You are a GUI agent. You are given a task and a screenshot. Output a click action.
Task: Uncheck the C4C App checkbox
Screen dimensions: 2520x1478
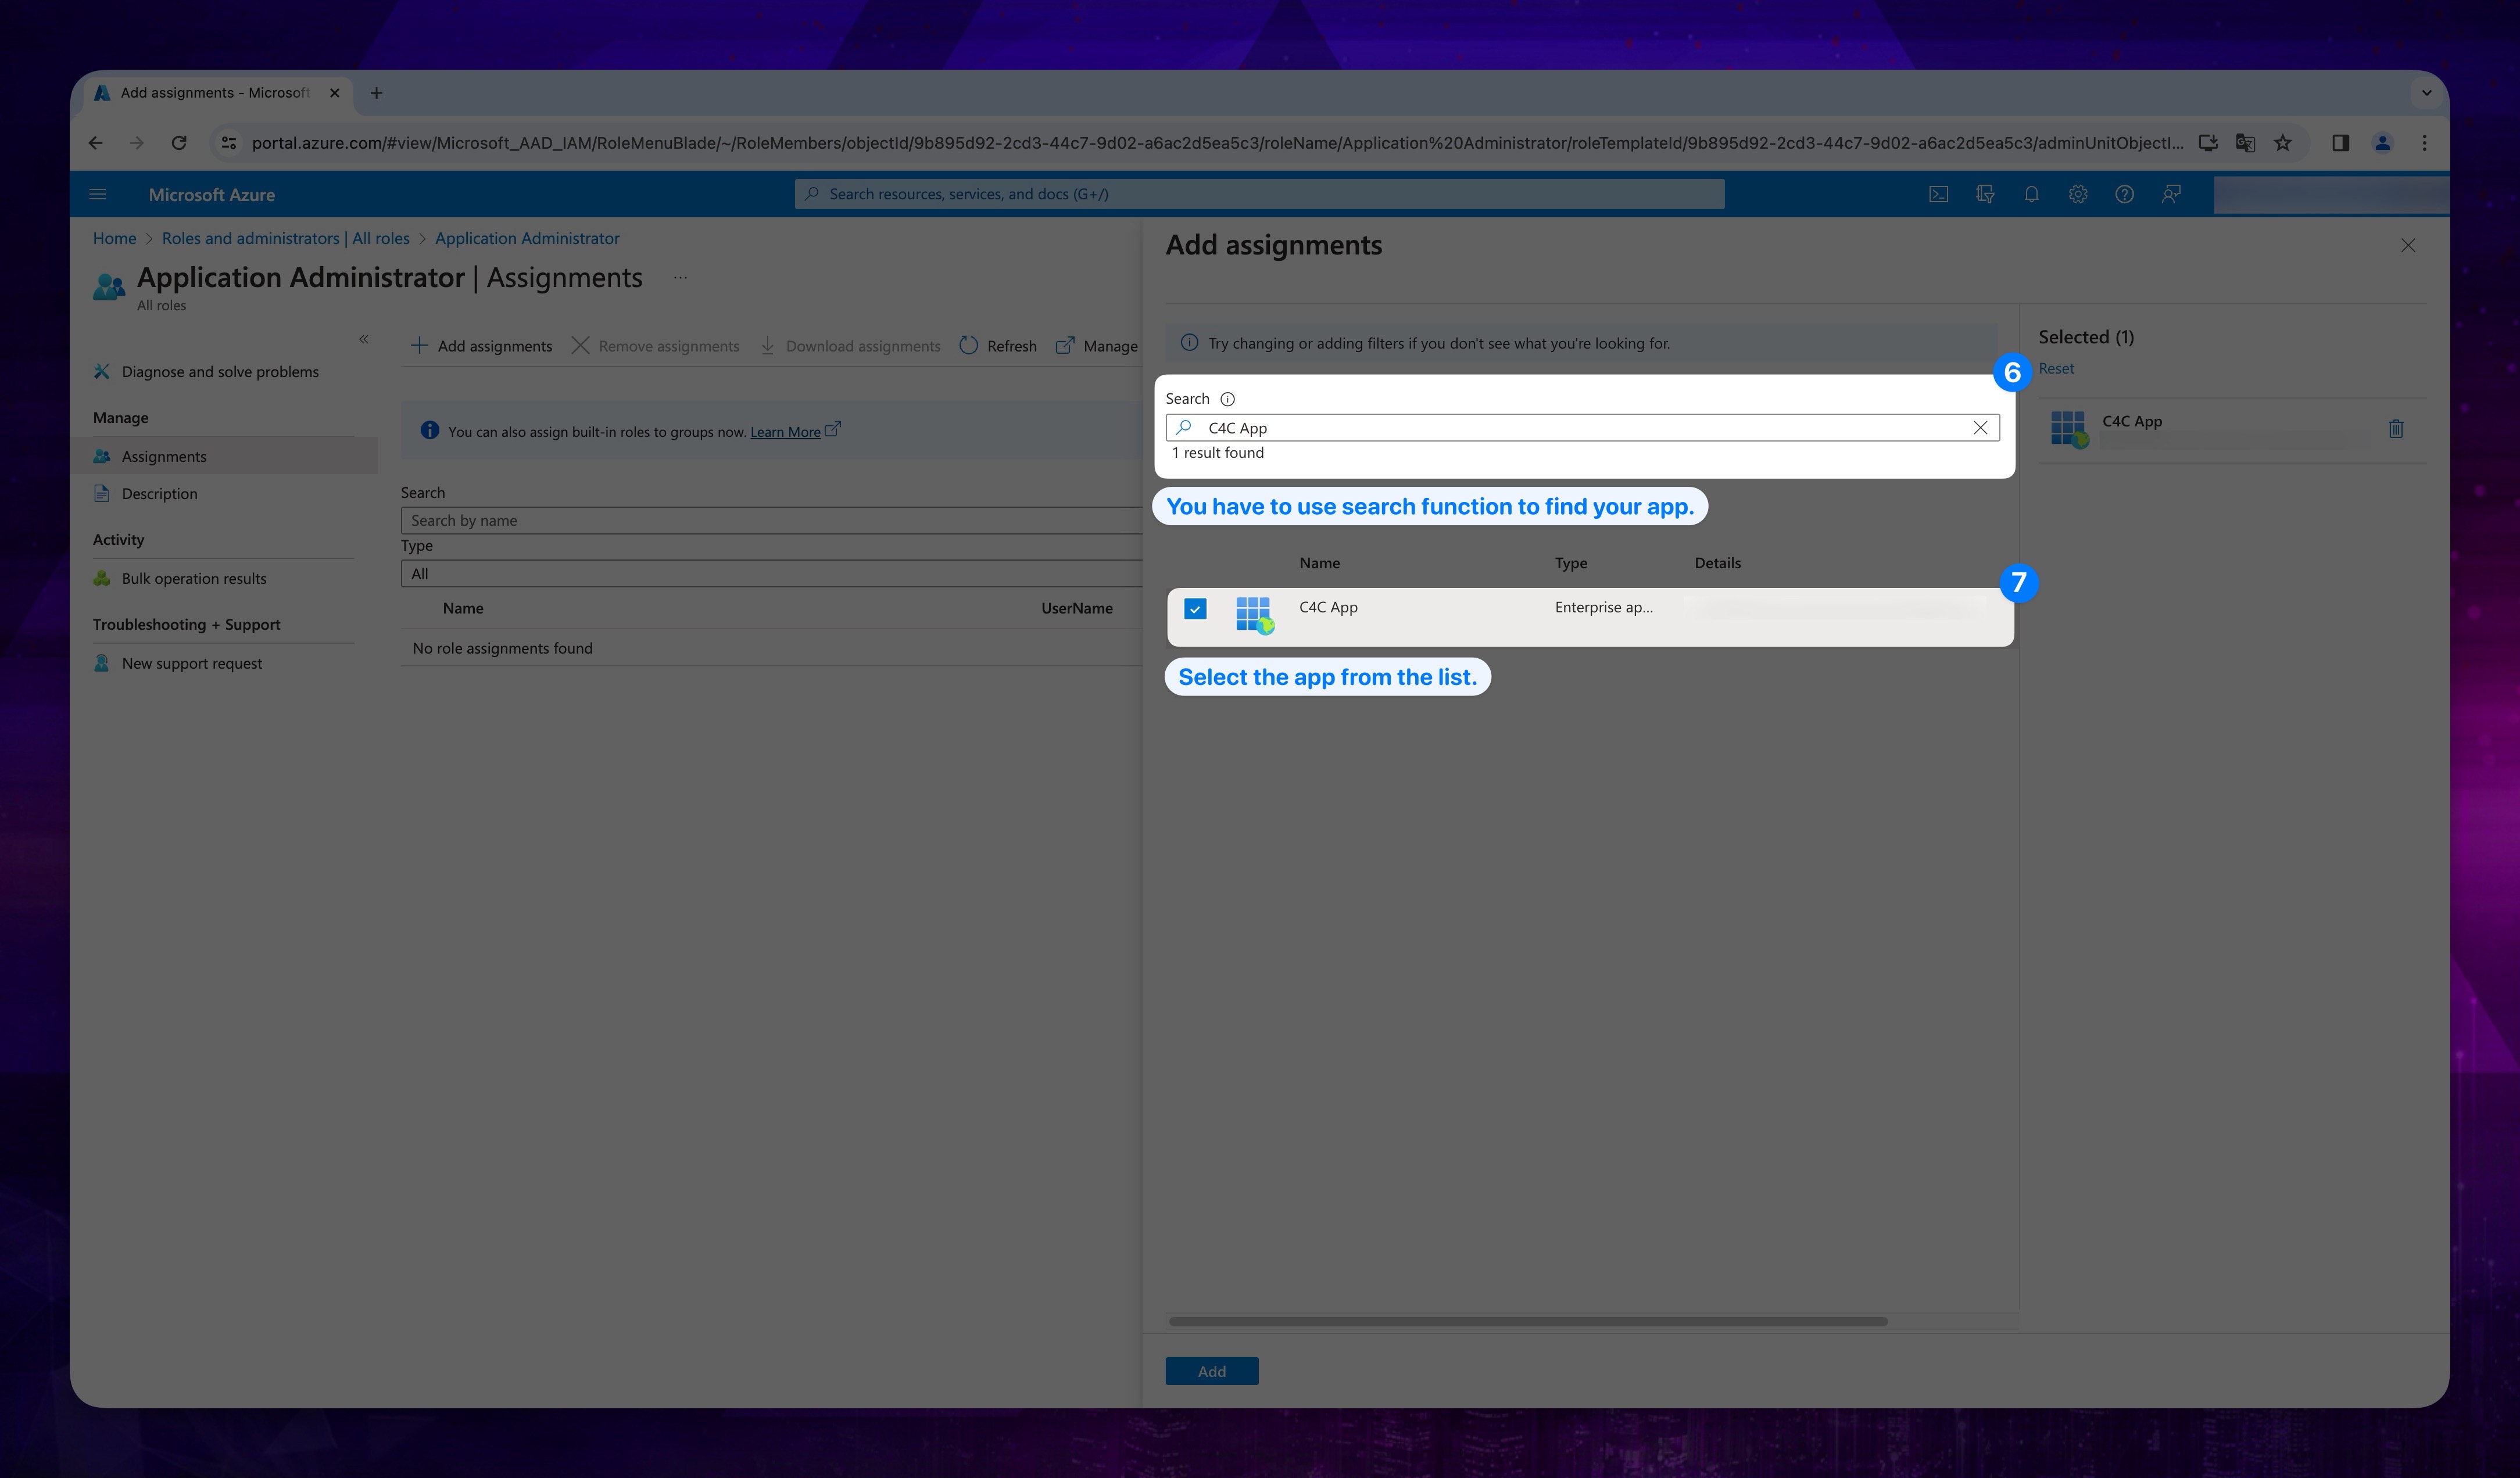pos(1195,609)
